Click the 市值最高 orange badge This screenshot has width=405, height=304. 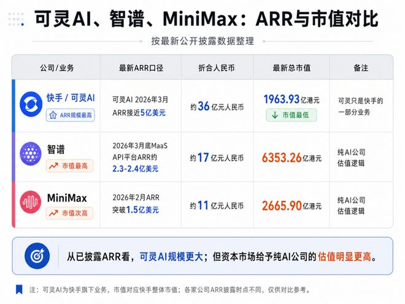point(69,165)
